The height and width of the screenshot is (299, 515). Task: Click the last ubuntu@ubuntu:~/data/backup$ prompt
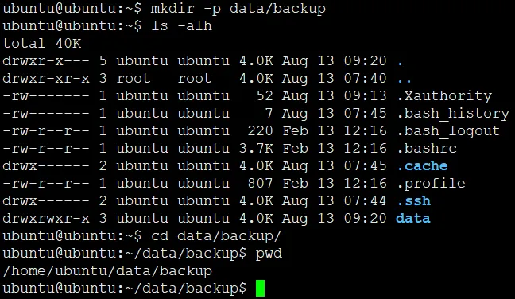point(124,288)
